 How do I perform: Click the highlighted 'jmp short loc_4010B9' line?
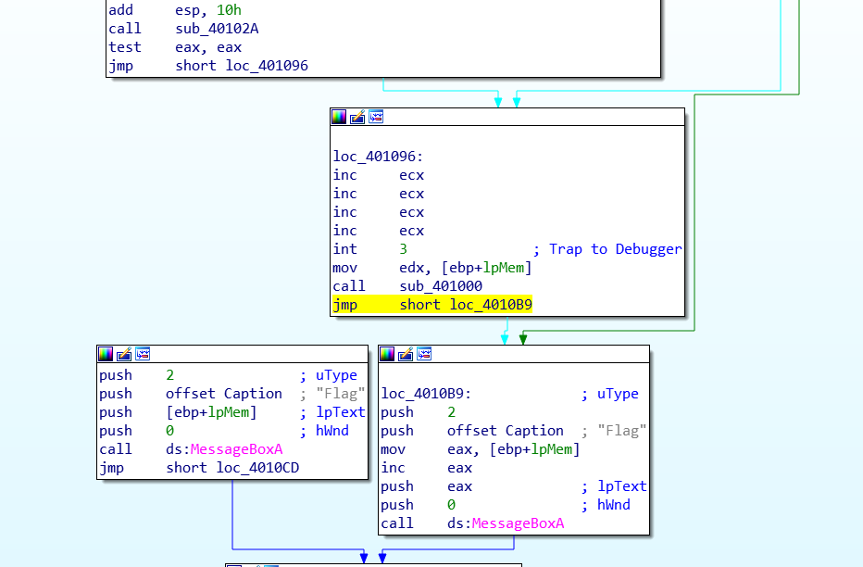432,305
